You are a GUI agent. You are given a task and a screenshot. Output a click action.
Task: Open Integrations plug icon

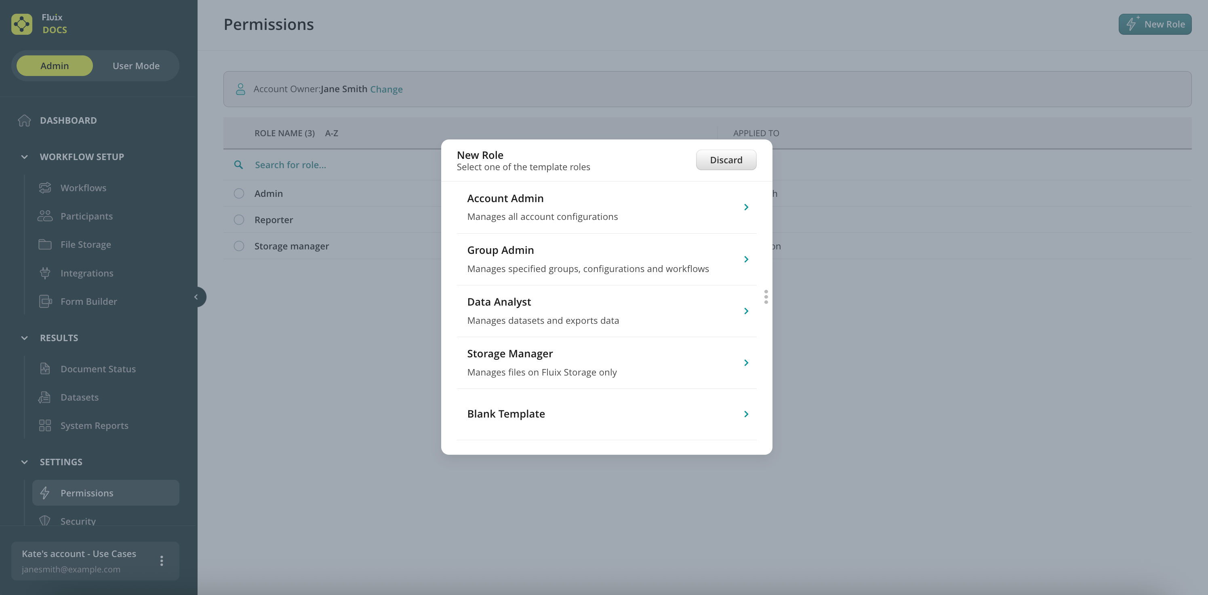[x=45, y=273]
